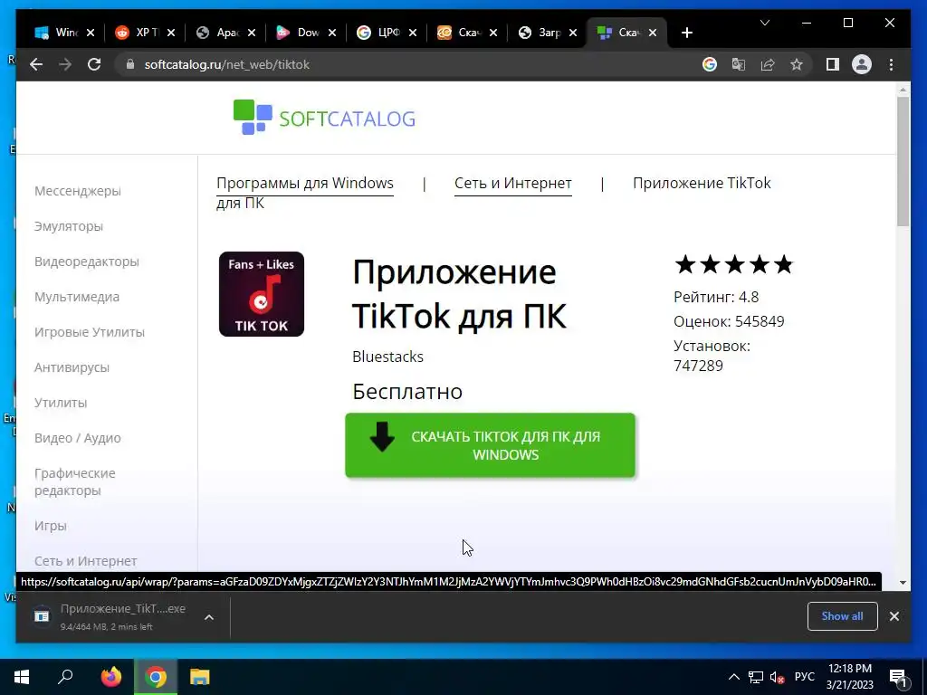Click the muted volume tray icon

(x=778, y=677)
